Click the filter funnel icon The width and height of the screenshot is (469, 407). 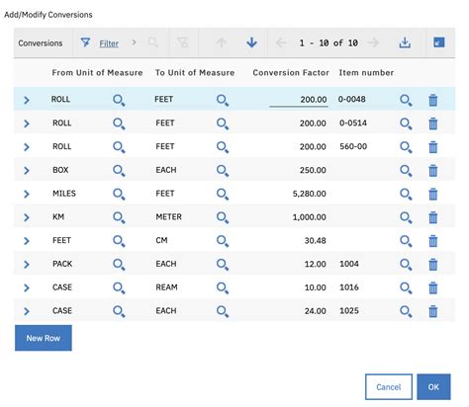coord(85,42)
